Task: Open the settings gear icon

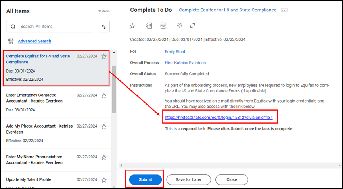Action: (179, 26)
